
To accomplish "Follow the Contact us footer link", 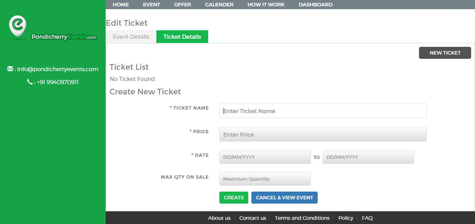I will [252, 218].
